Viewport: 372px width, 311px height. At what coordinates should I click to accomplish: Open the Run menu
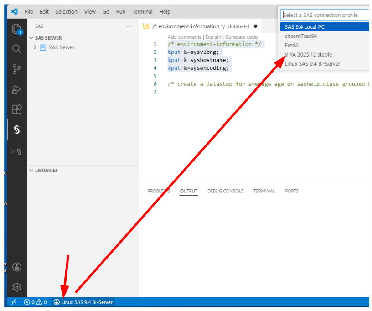pos(121,11)
